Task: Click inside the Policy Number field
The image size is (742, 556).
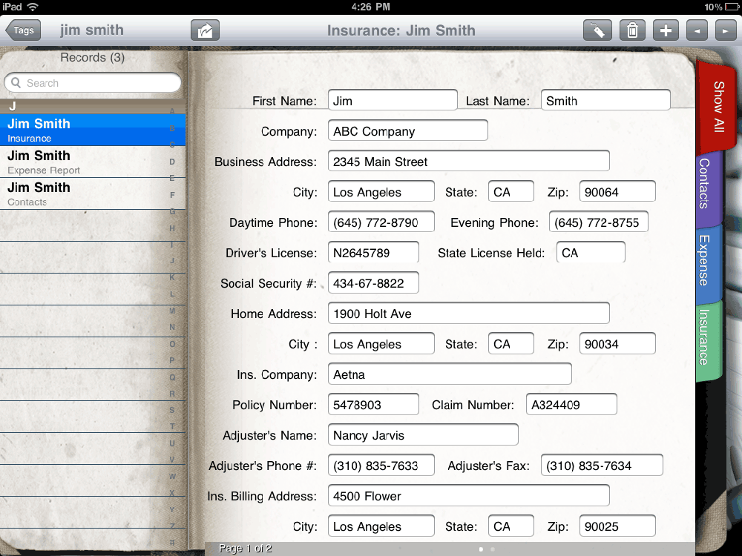Action: tap(373, 404)
